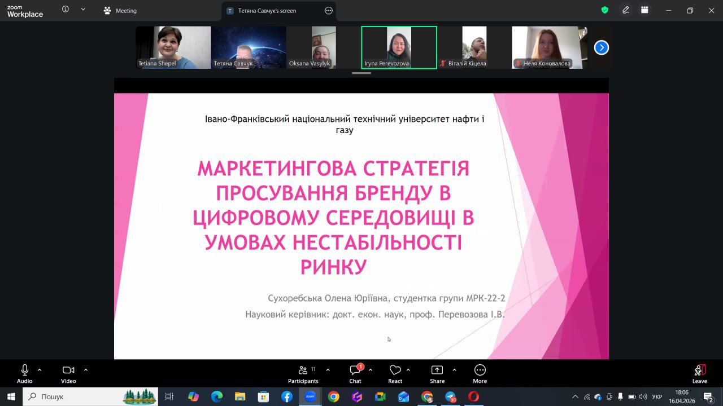Screen dimensions: 723x406
Task: Open the annotate pencil tool
Action: tap(626, 10)
